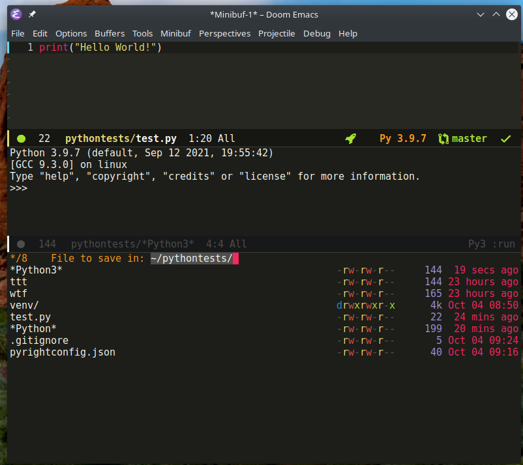Open the Options menu
Viewport: 523px width, 465px height.
pos(71,34)
